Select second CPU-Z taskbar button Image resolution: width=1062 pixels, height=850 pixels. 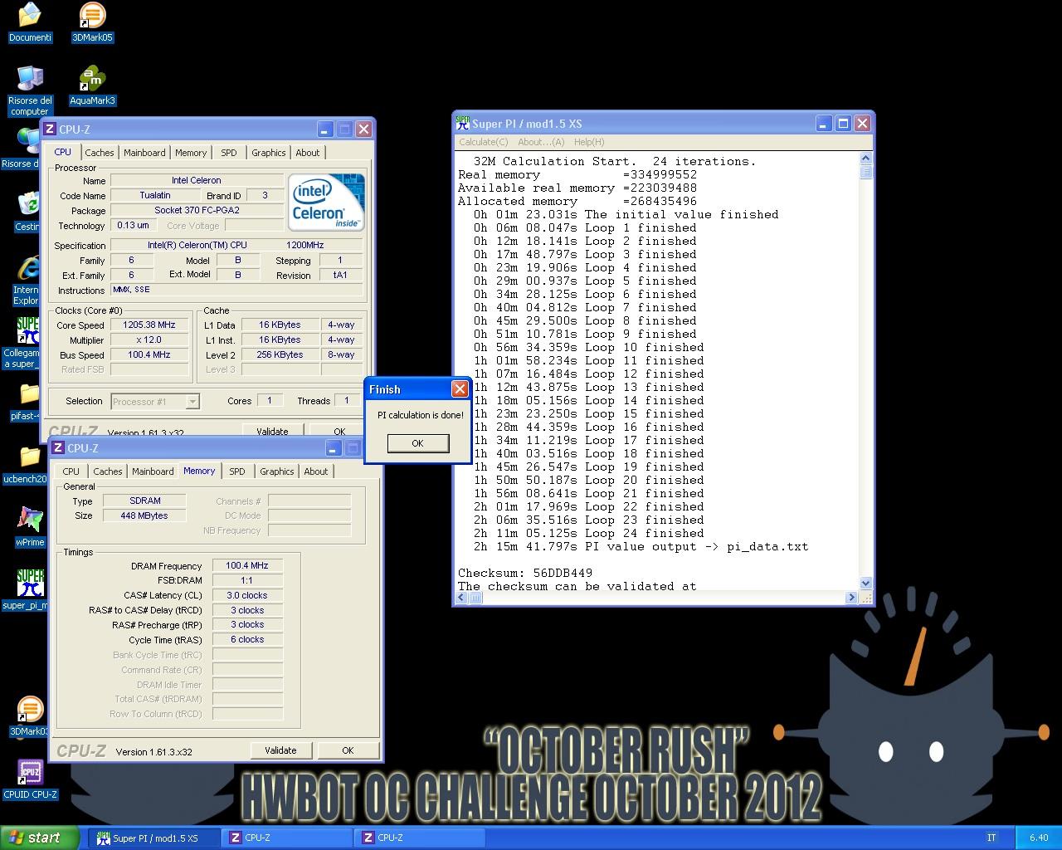(420, 838)
